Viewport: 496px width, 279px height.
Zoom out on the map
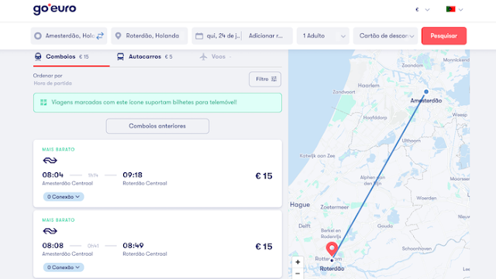(298, 274)
